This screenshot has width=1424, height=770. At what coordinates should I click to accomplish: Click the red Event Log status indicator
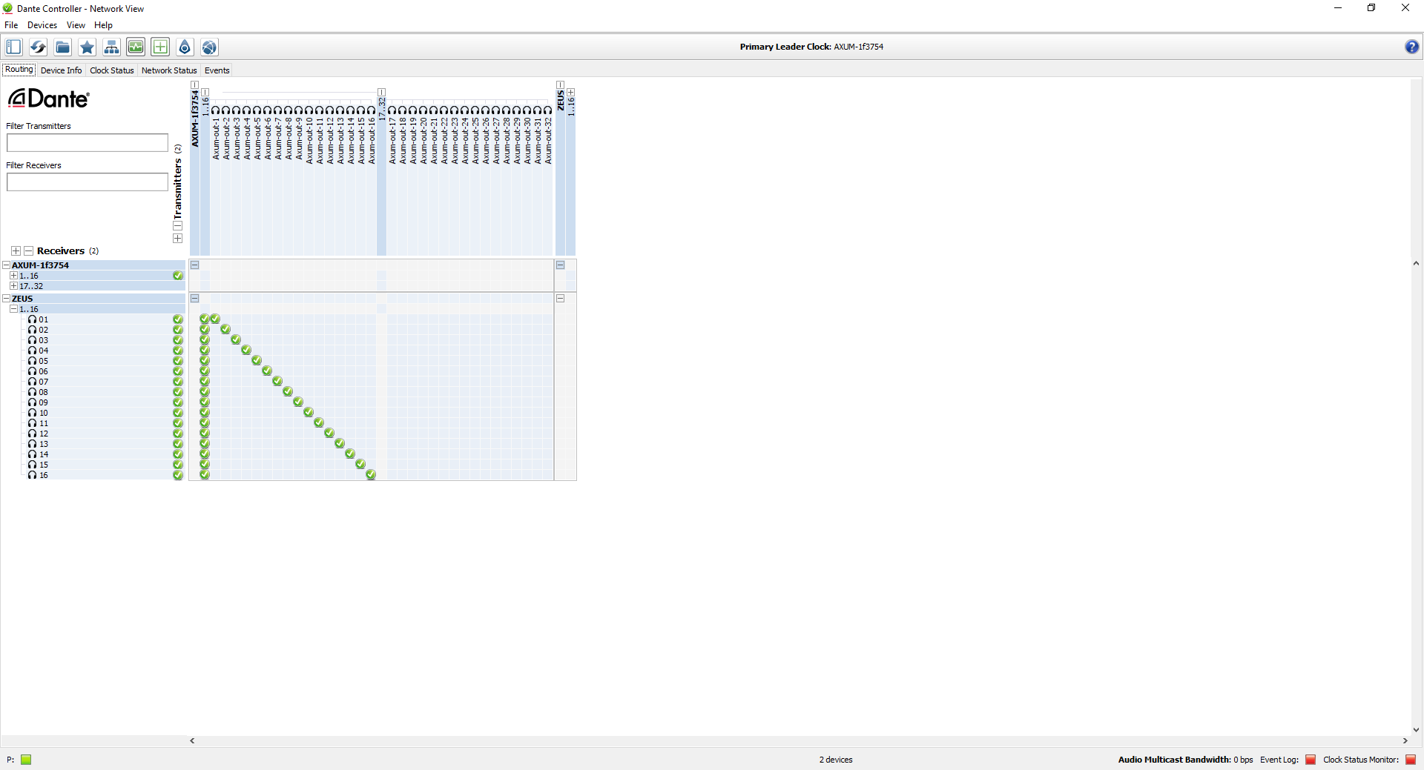coord(1311,760)
